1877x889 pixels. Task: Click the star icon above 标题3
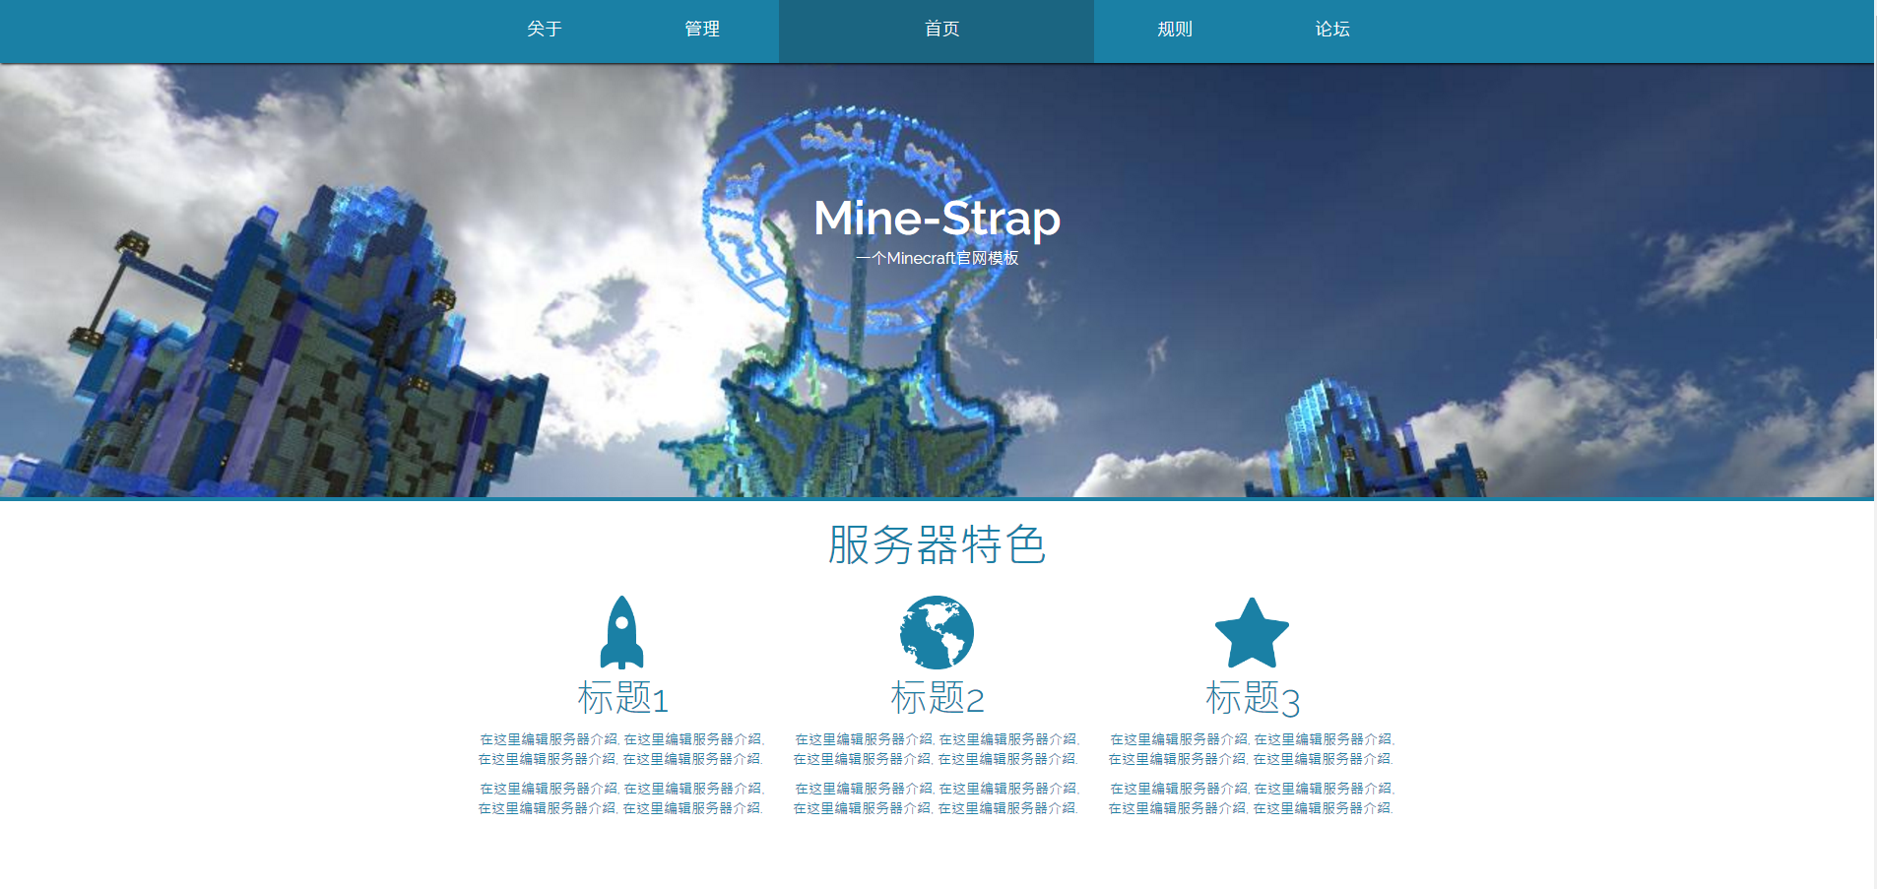click(x=1252, y=633)
